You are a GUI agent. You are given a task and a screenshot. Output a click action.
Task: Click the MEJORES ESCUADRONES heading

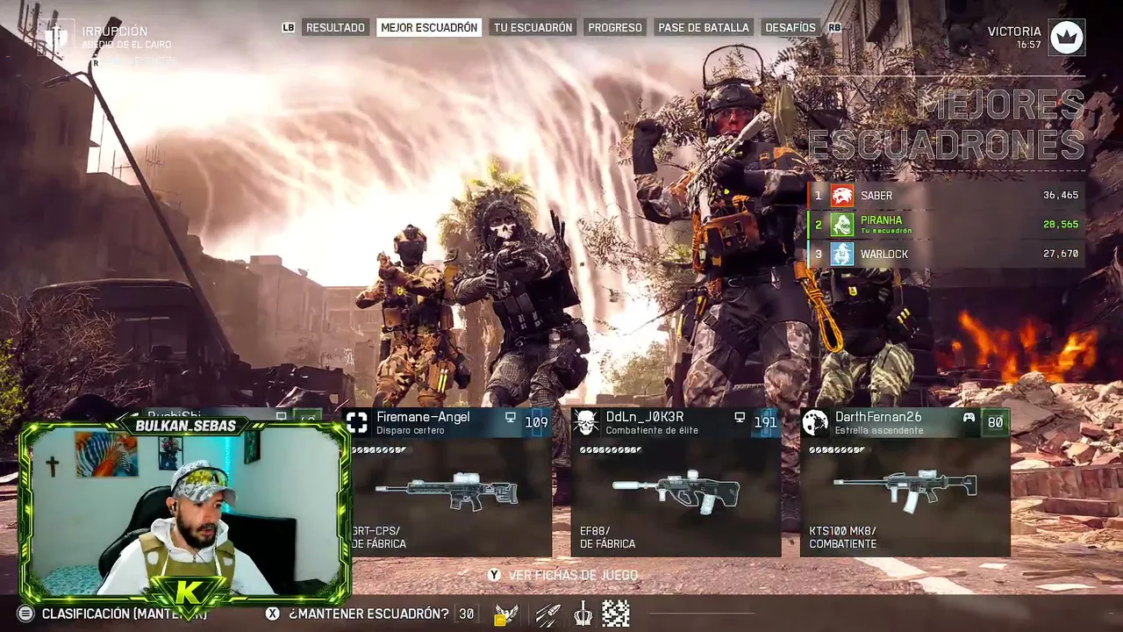946,125
